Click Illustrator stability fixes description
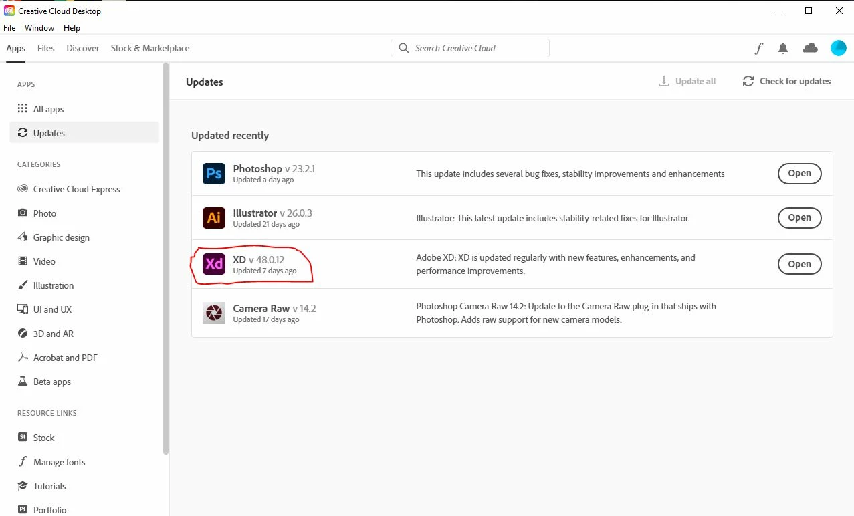Image resolution: width=854 pixels, height=516 pixels. click(x=552, y=218)
